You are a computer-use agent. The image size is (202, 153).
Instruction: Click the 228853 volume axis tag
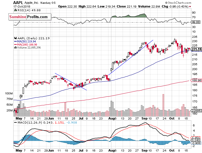coord(197,111)
